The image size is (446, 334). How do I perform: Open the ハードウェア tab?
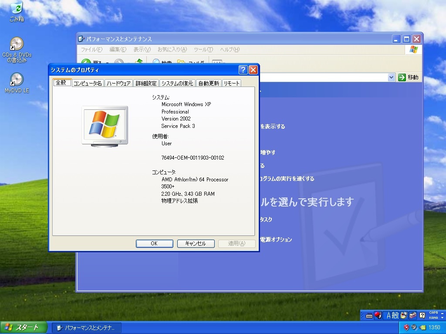pos(118,83)
